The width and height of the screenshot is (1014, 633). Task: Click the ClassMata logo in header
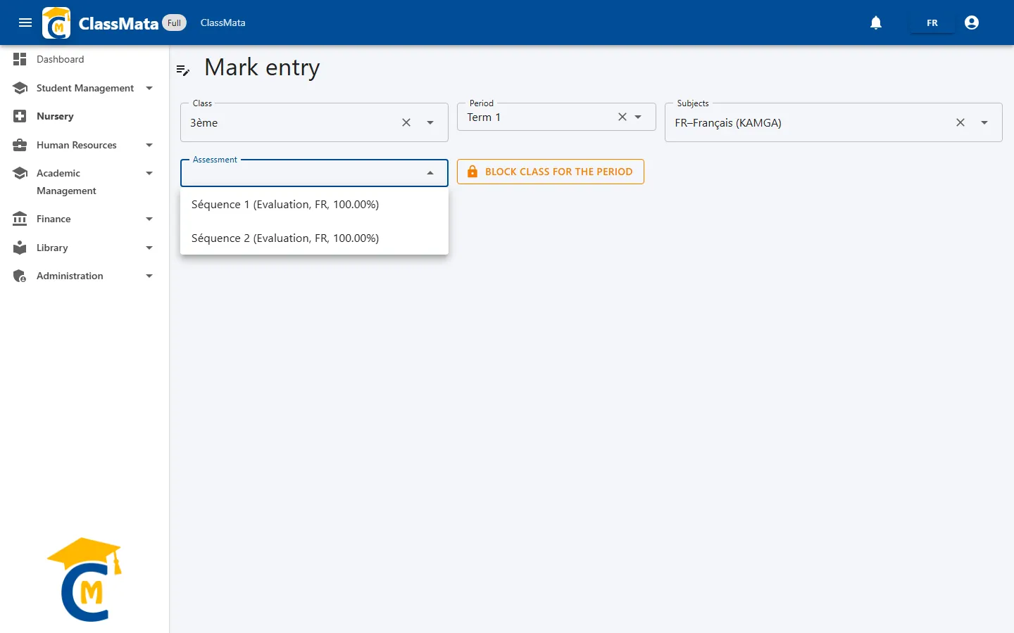click(56, 23)
